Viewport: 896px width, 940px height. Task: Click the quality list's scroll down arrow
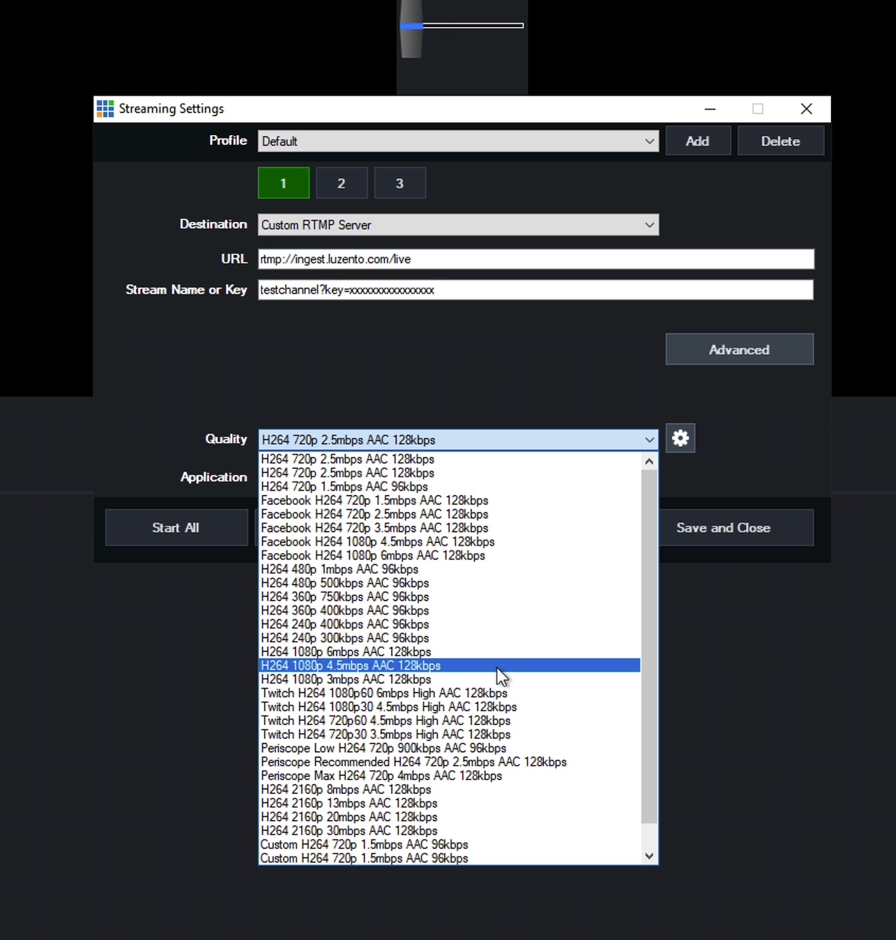pyautogui.click(x=649, y=856)
